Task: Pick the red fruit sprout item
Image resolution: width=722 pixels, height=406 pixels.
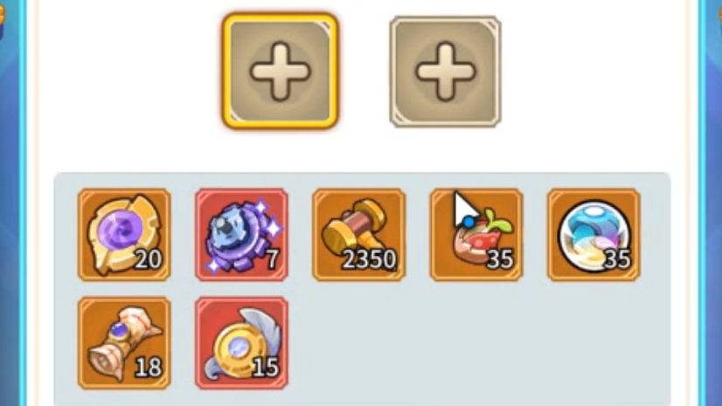Action: pyautogui.click(x=476, y=235)
